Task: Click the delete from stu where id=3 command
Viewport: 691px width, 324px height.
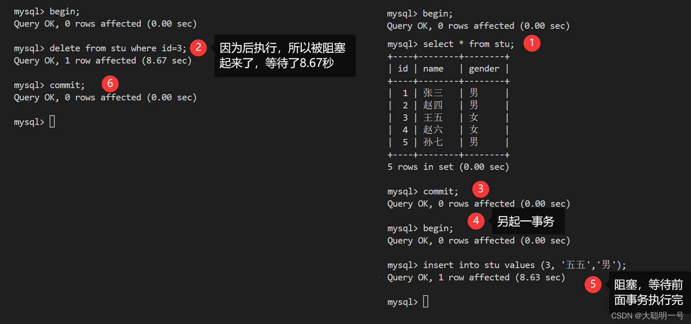Action: point(118,48)
